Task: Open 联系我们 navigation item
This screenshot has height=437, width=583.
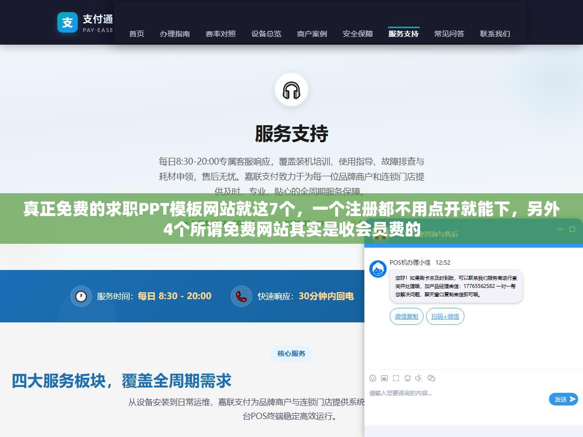Action: (495, 34)
